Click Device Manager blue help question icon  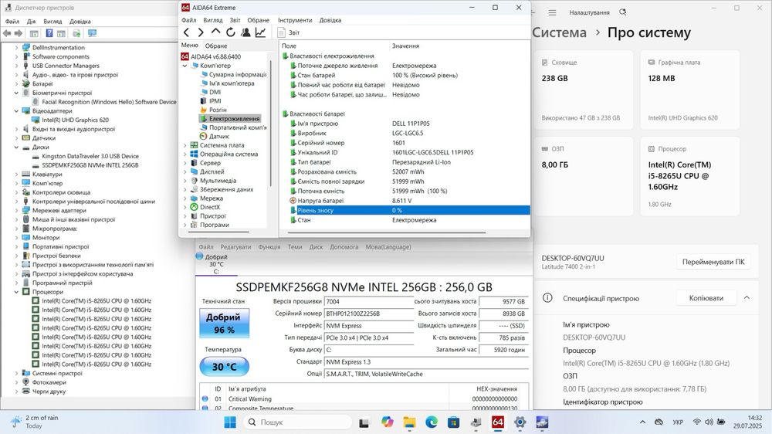[x=49, y=33]
